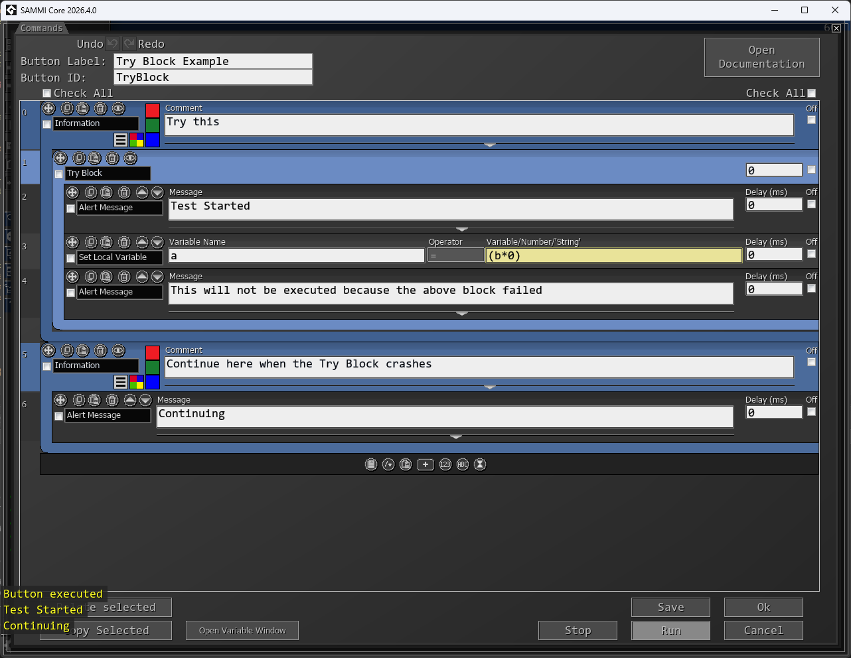Move the 'Test Started' Alert Message up

pyautogui.click(x=142, y=192)
